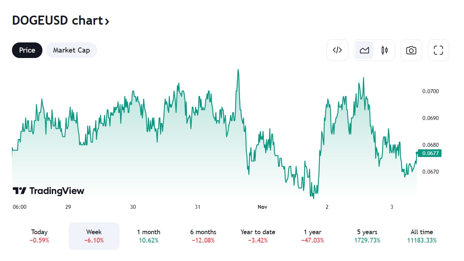Open the chart in fullscreen mode
Viewport: 464px width, 261px height.
[x=438, y=50]
